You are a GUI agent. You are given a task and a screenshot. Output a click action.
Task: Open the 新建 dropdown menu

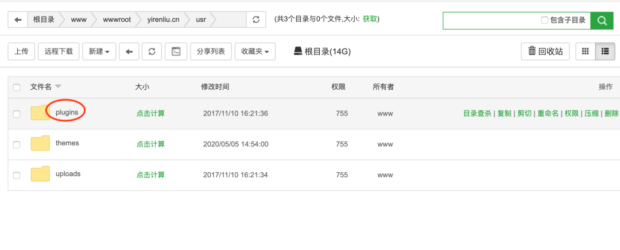click(99, 51)
